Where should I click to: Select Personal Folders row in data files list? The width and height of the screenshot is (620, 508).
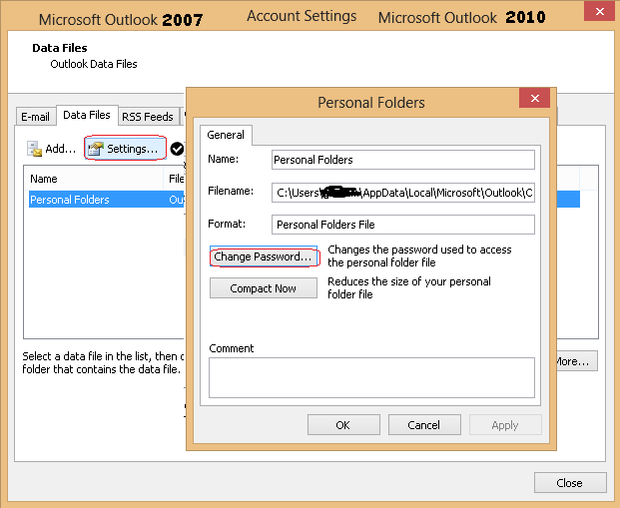[107, 200]
